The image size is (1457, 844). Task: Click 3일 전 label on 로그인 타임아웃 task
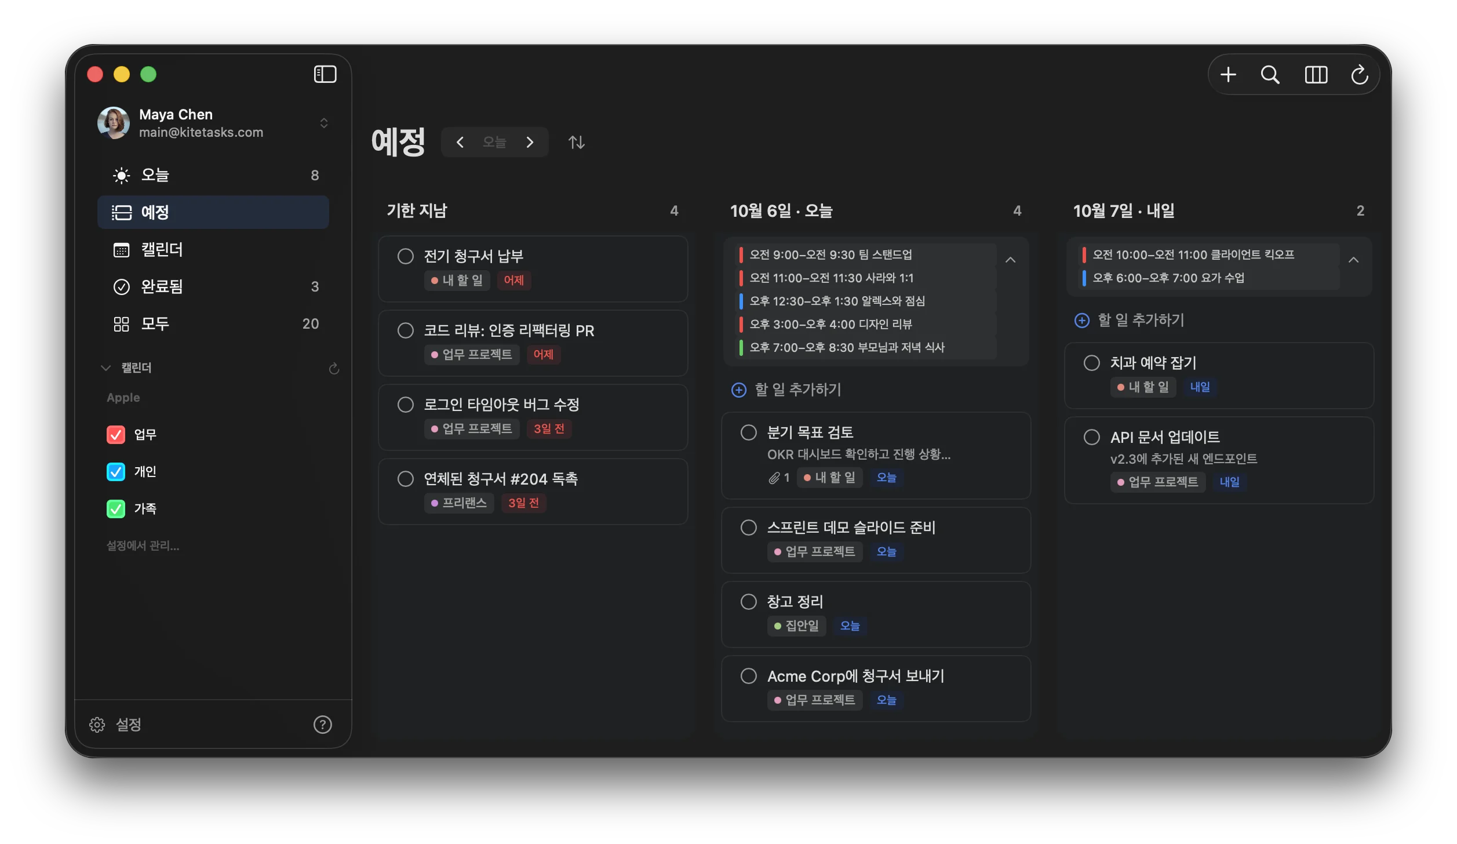(x=549, y=429)
